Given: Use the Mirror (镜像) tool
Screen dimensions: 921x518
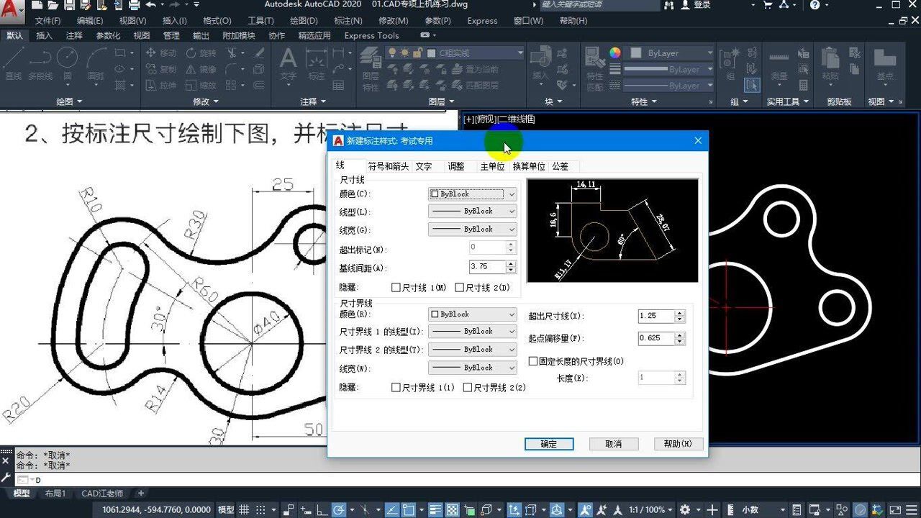Looking at the screenshot, I should 201,69.
